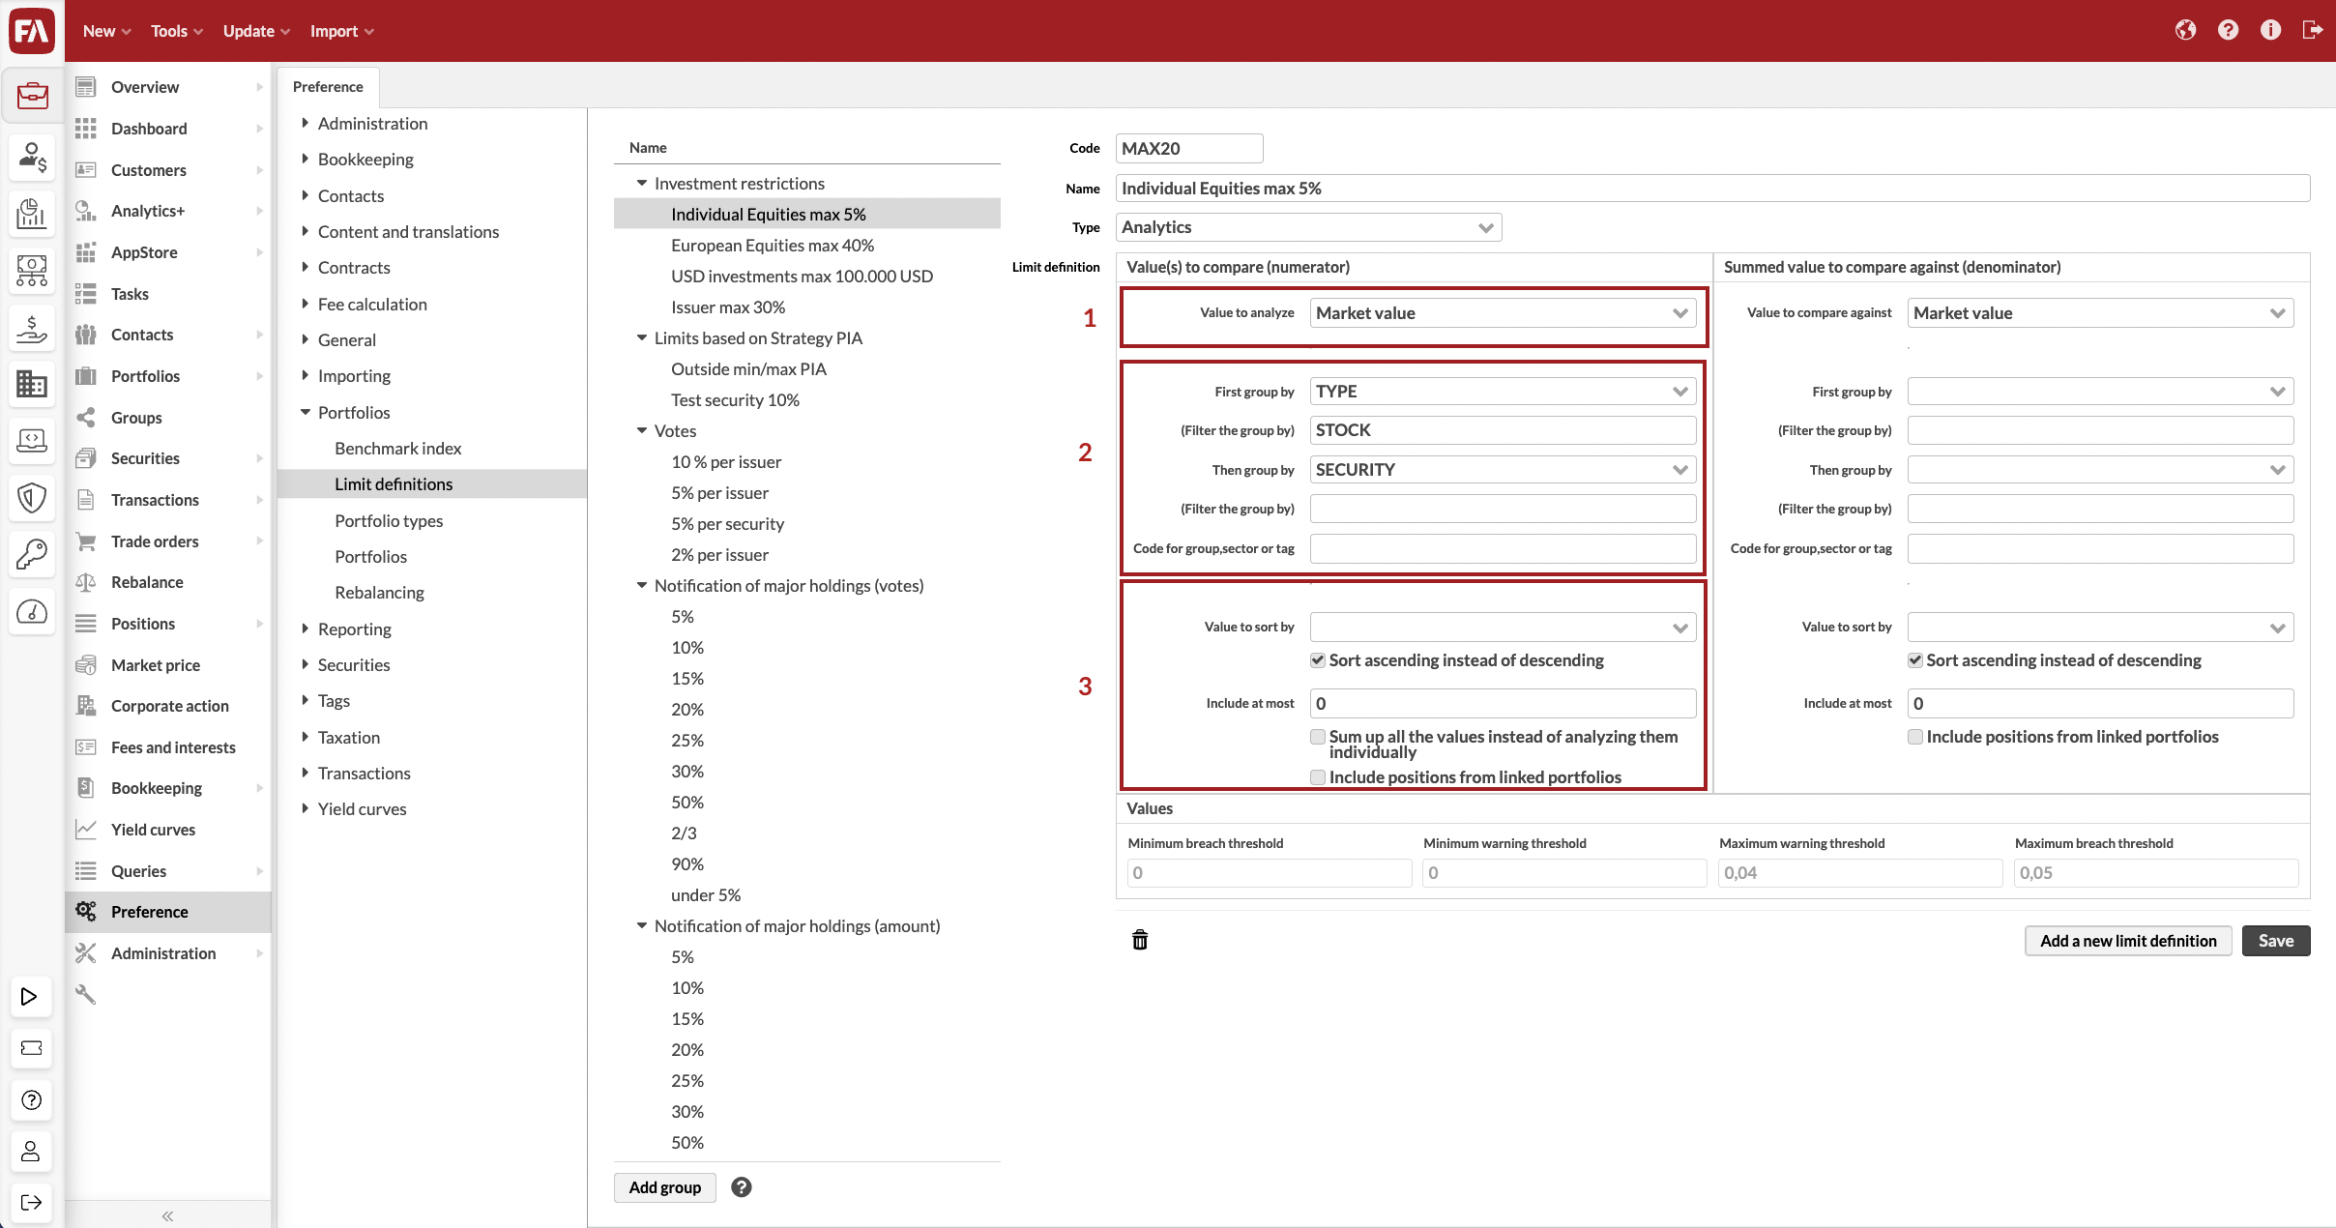
Task: Expand the Administration preference node
Action: coord(305,124)
